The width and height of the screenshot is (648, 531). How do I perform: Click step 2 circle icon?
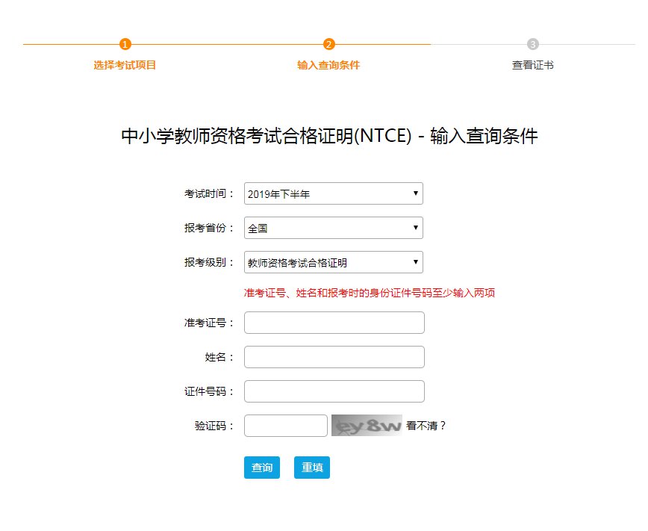(328, 44)
